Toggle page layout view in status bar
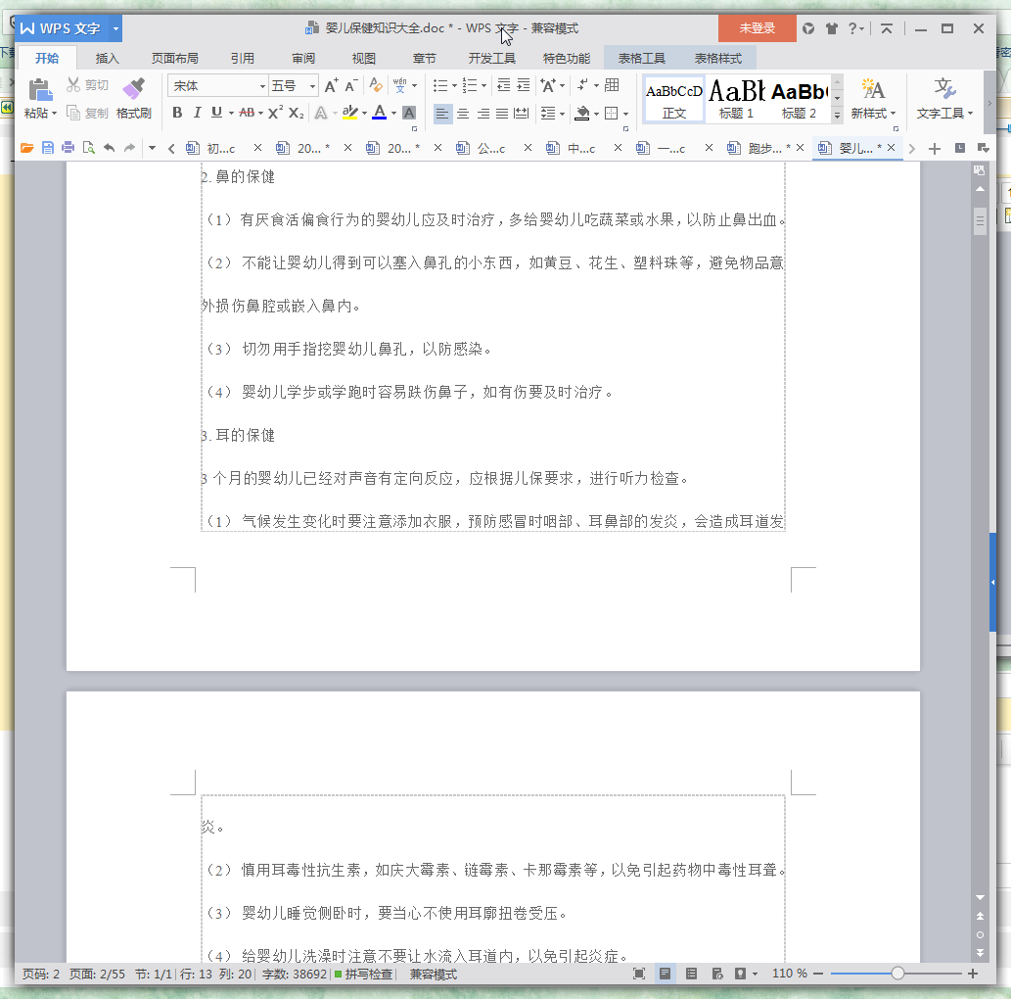1011x999 pixels. [x=665, y=974]
